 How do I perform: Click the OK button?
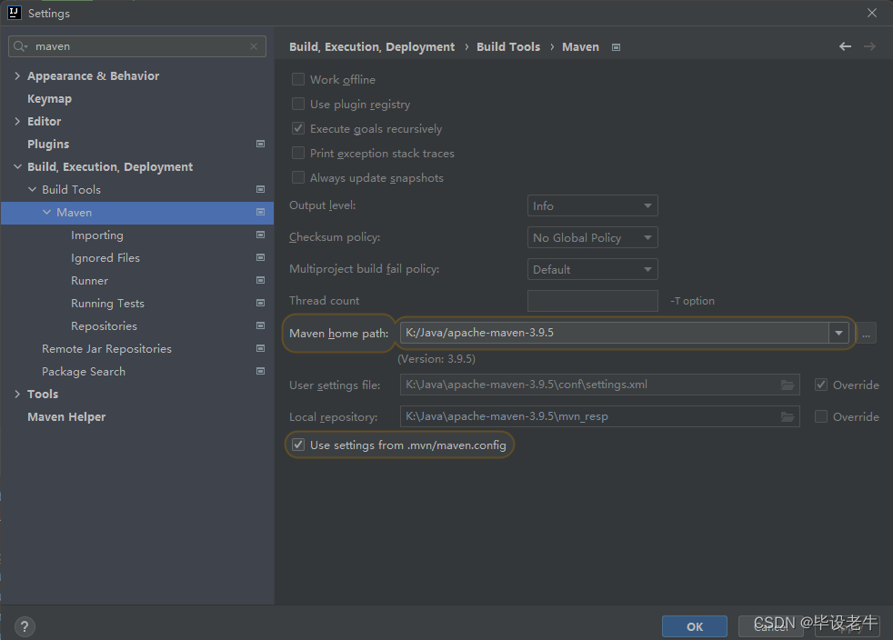694,626
